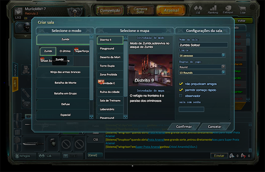Select the Defuse mode

pos(63,104)
